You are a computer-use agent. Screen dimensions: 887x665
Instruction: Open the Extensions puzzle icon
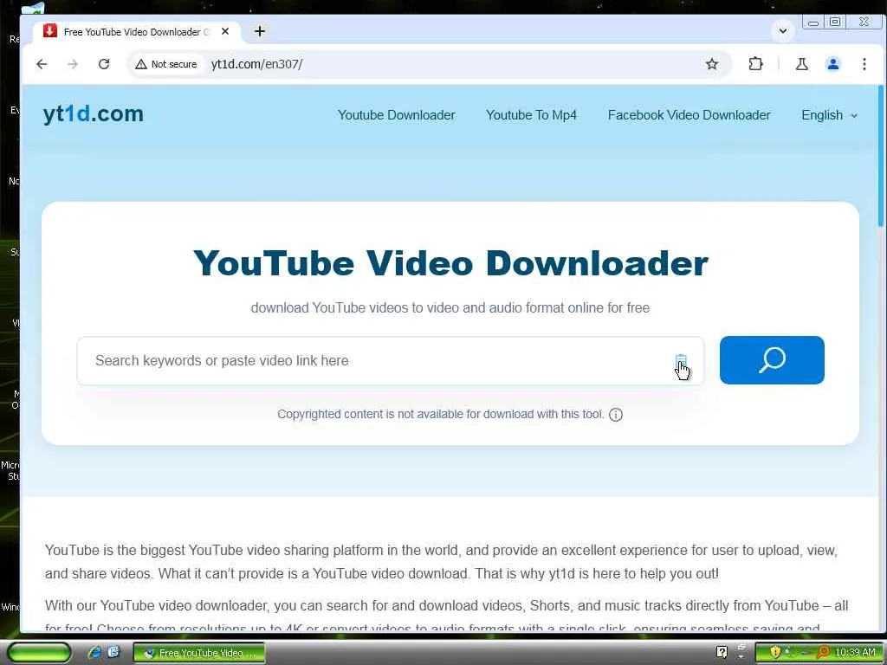(x=755, y=64)
